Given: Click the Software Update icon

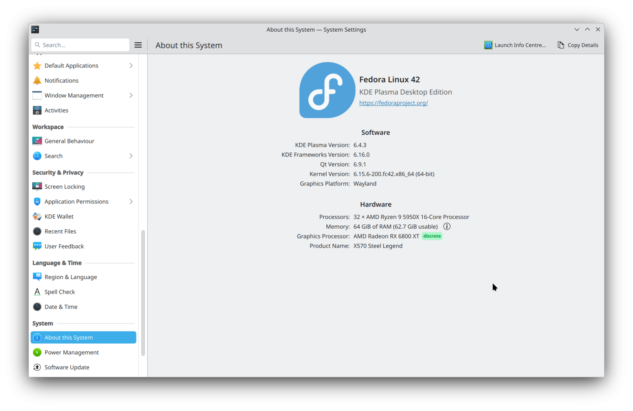Looking at the screenshot, I should pos(37,367).
